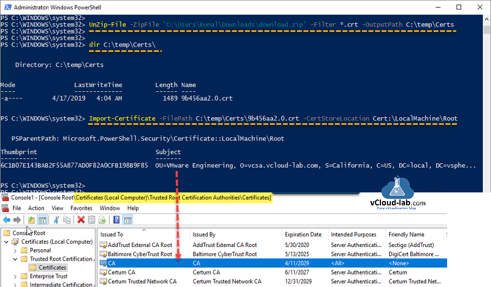The image size is (491, 287).
Task: Select Intermediate Certification tree label
Action: 61,284
